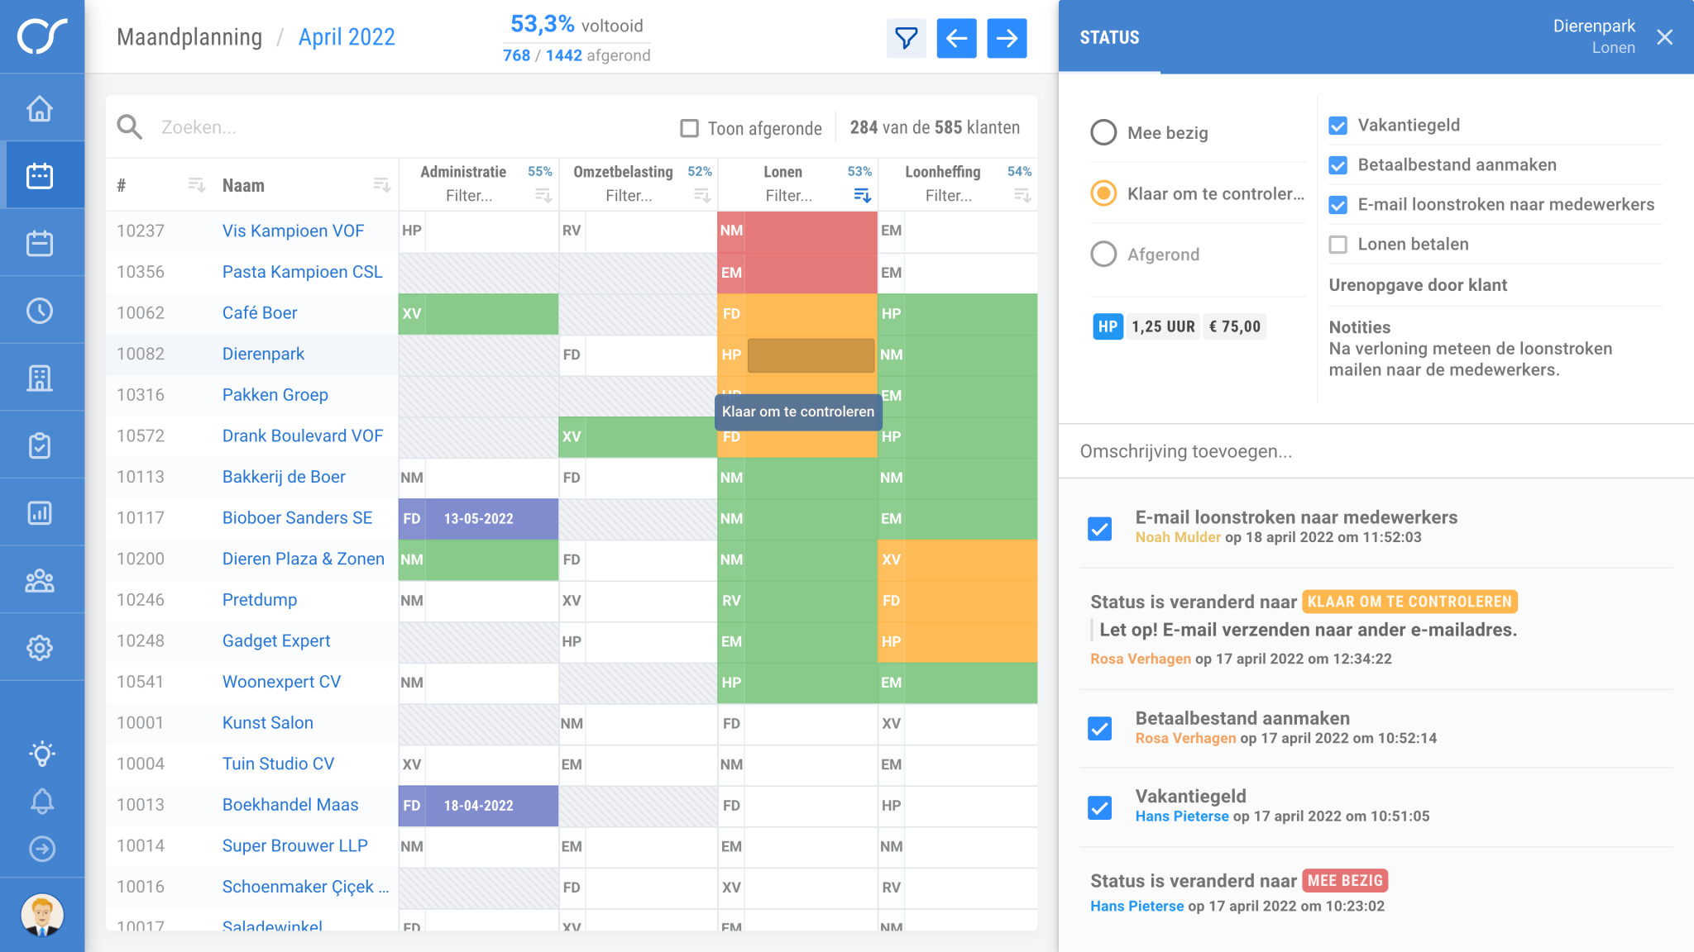Open the sort dropdown on the Lonen column
The image size is (1694, 952).
point(861,195)
